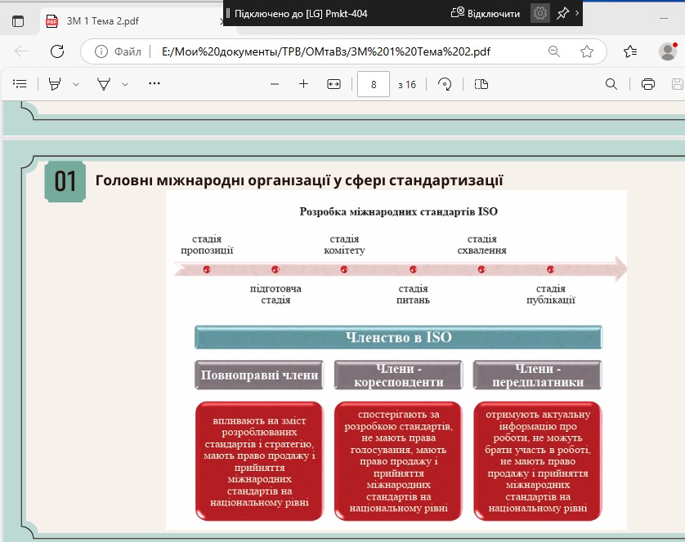Viewport: 685px width, 542px height.
Task: Zoom in PDF with plus button
Action: (303, 84)
